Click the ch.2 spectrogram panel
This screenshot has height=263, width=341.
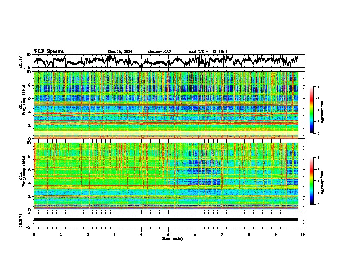coord(166,176)
